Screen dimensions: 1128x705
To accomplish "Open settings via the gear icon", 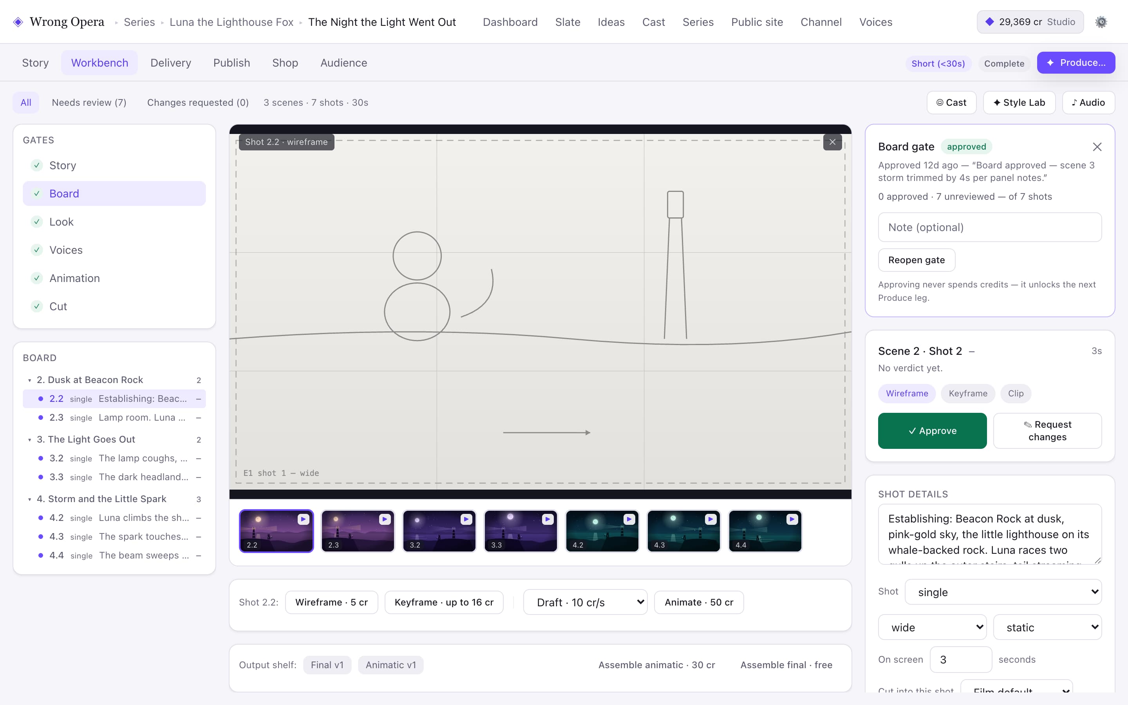I will [x=1101, y=22].
